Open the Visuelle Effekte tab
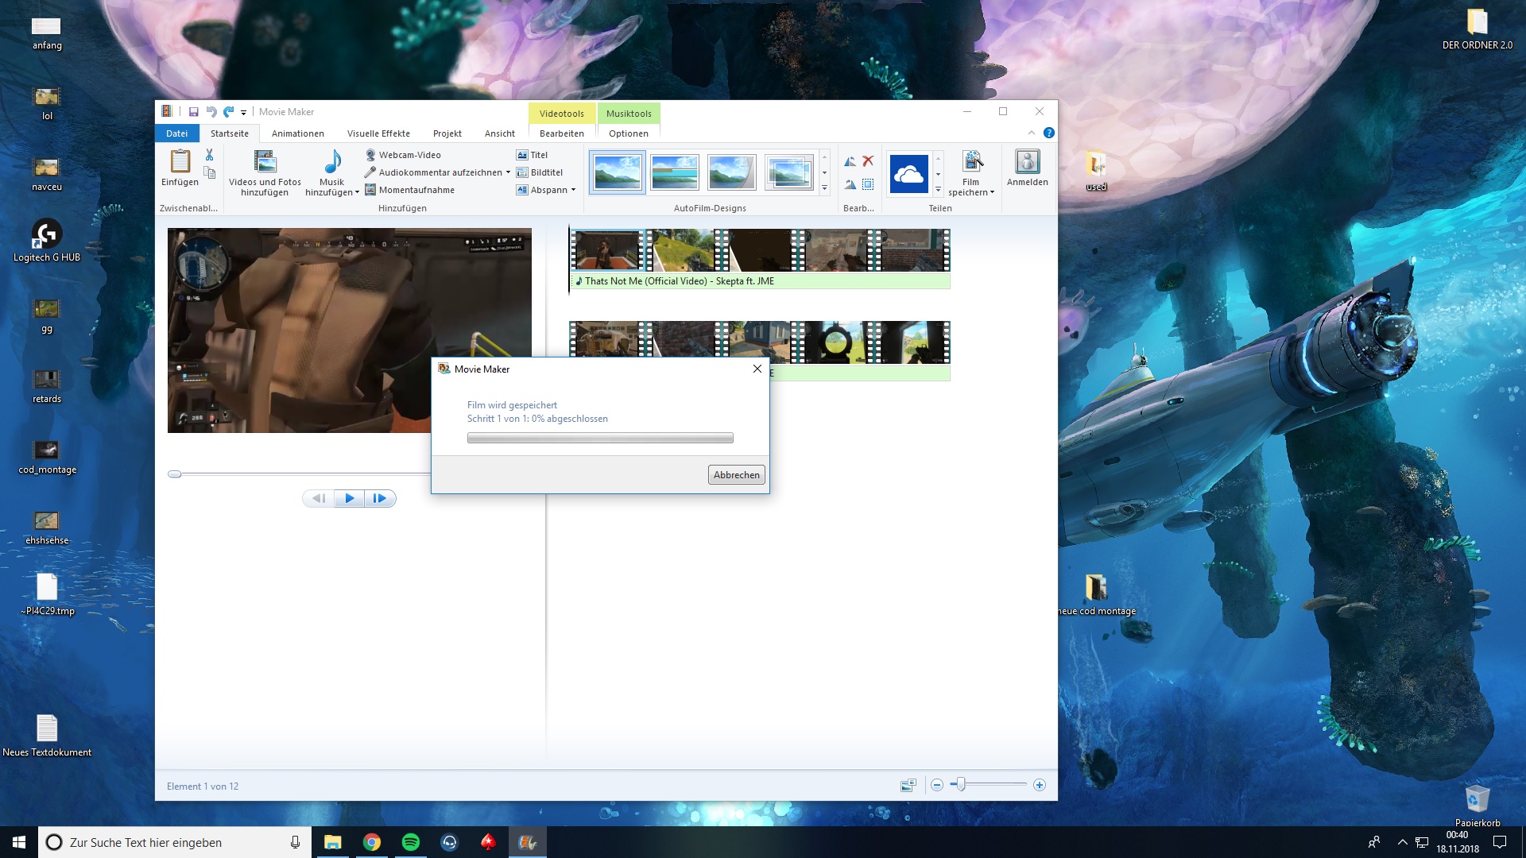The width and height of the screenshot is (1526, 858). tap(378, 133)
